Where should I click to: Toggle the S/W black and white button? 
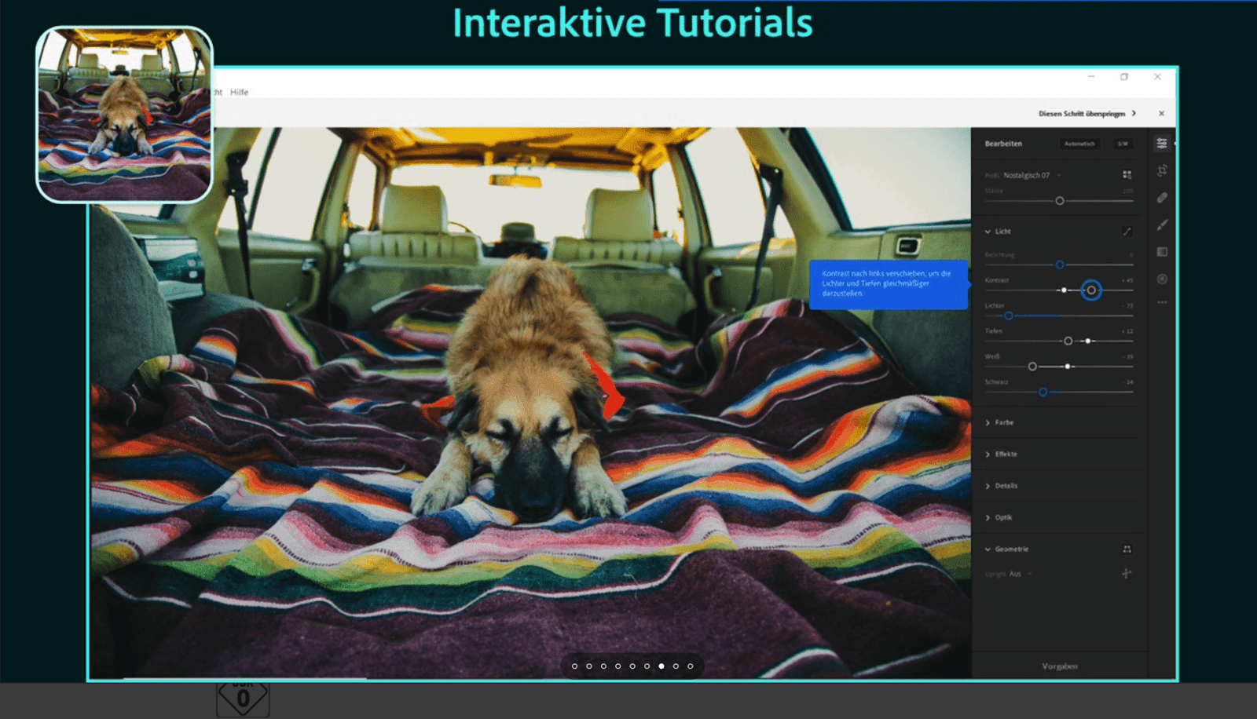click(1123, 144)
